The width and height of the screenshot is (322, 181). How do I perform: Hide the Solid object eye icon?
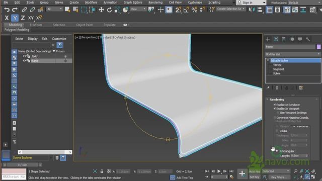click(x=24, y=56)
